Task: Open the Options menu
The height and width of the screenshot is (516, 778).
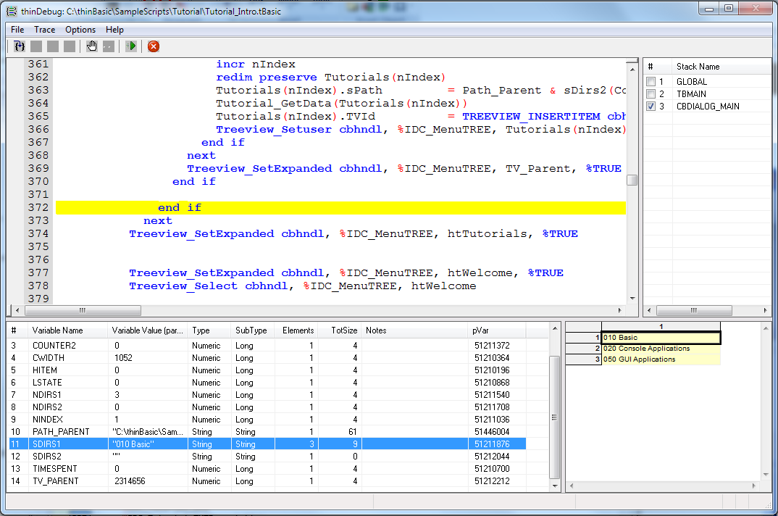Action: pos(80,30)
